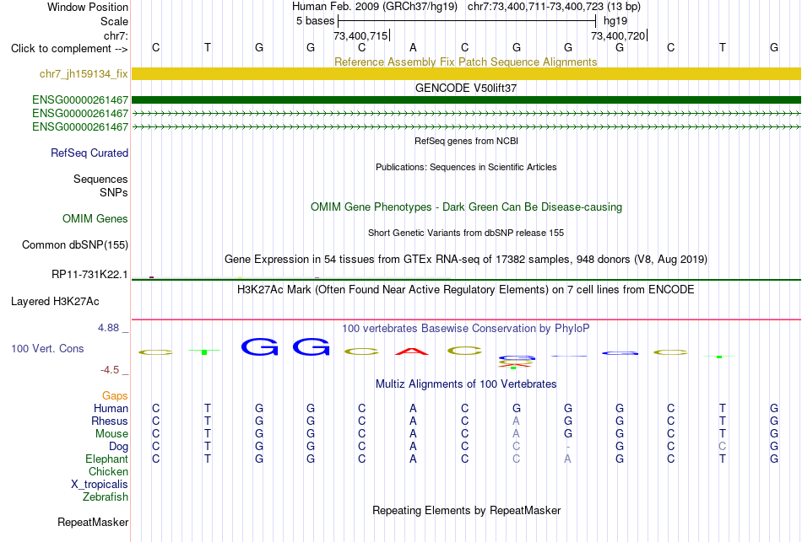The image size is (802, 542).
Task: Click the 73,400,720 coordinate marker
Action: click(x=618, y=35)
